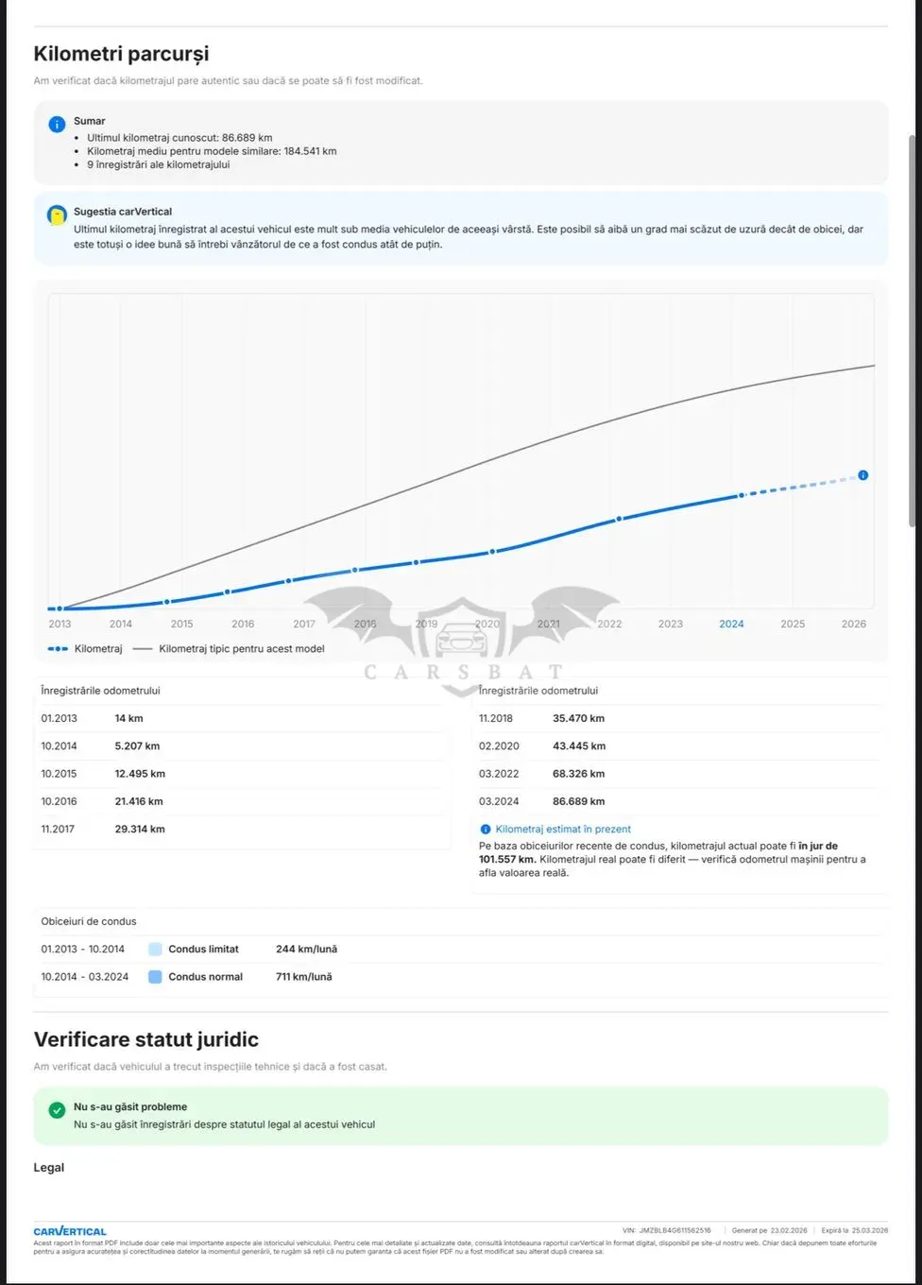Click the 2022 data point on blue line
This screenshot has height=1285, width=922.
tap(620, 519)
